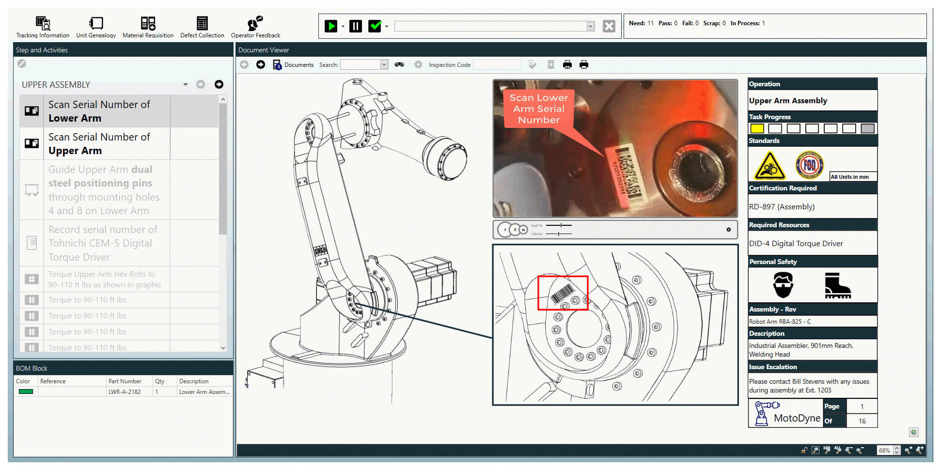The height and width of the screenshot is (470, 941).
Task: Click the second printer icon
Action: (584, 64)
